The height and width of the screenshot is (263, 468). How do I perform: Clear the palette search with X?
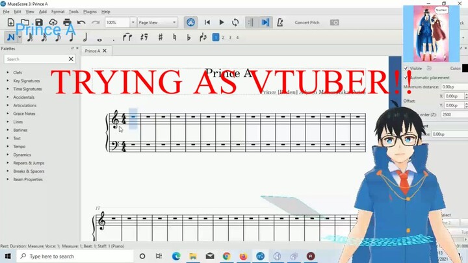coord(71,59)
